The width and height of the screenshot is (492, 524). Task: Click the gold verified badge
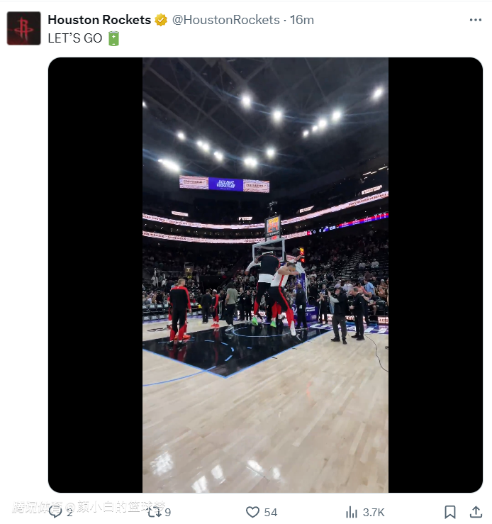(161, 20)
